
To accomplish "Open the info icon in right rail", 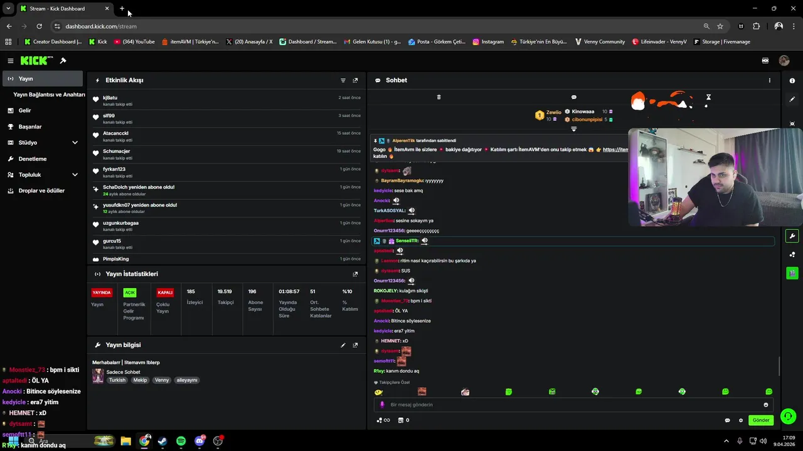I will 792,81.
